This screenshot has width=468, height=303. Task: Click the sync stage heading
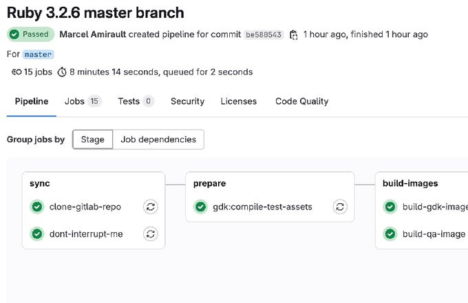(x=40, y=183)
